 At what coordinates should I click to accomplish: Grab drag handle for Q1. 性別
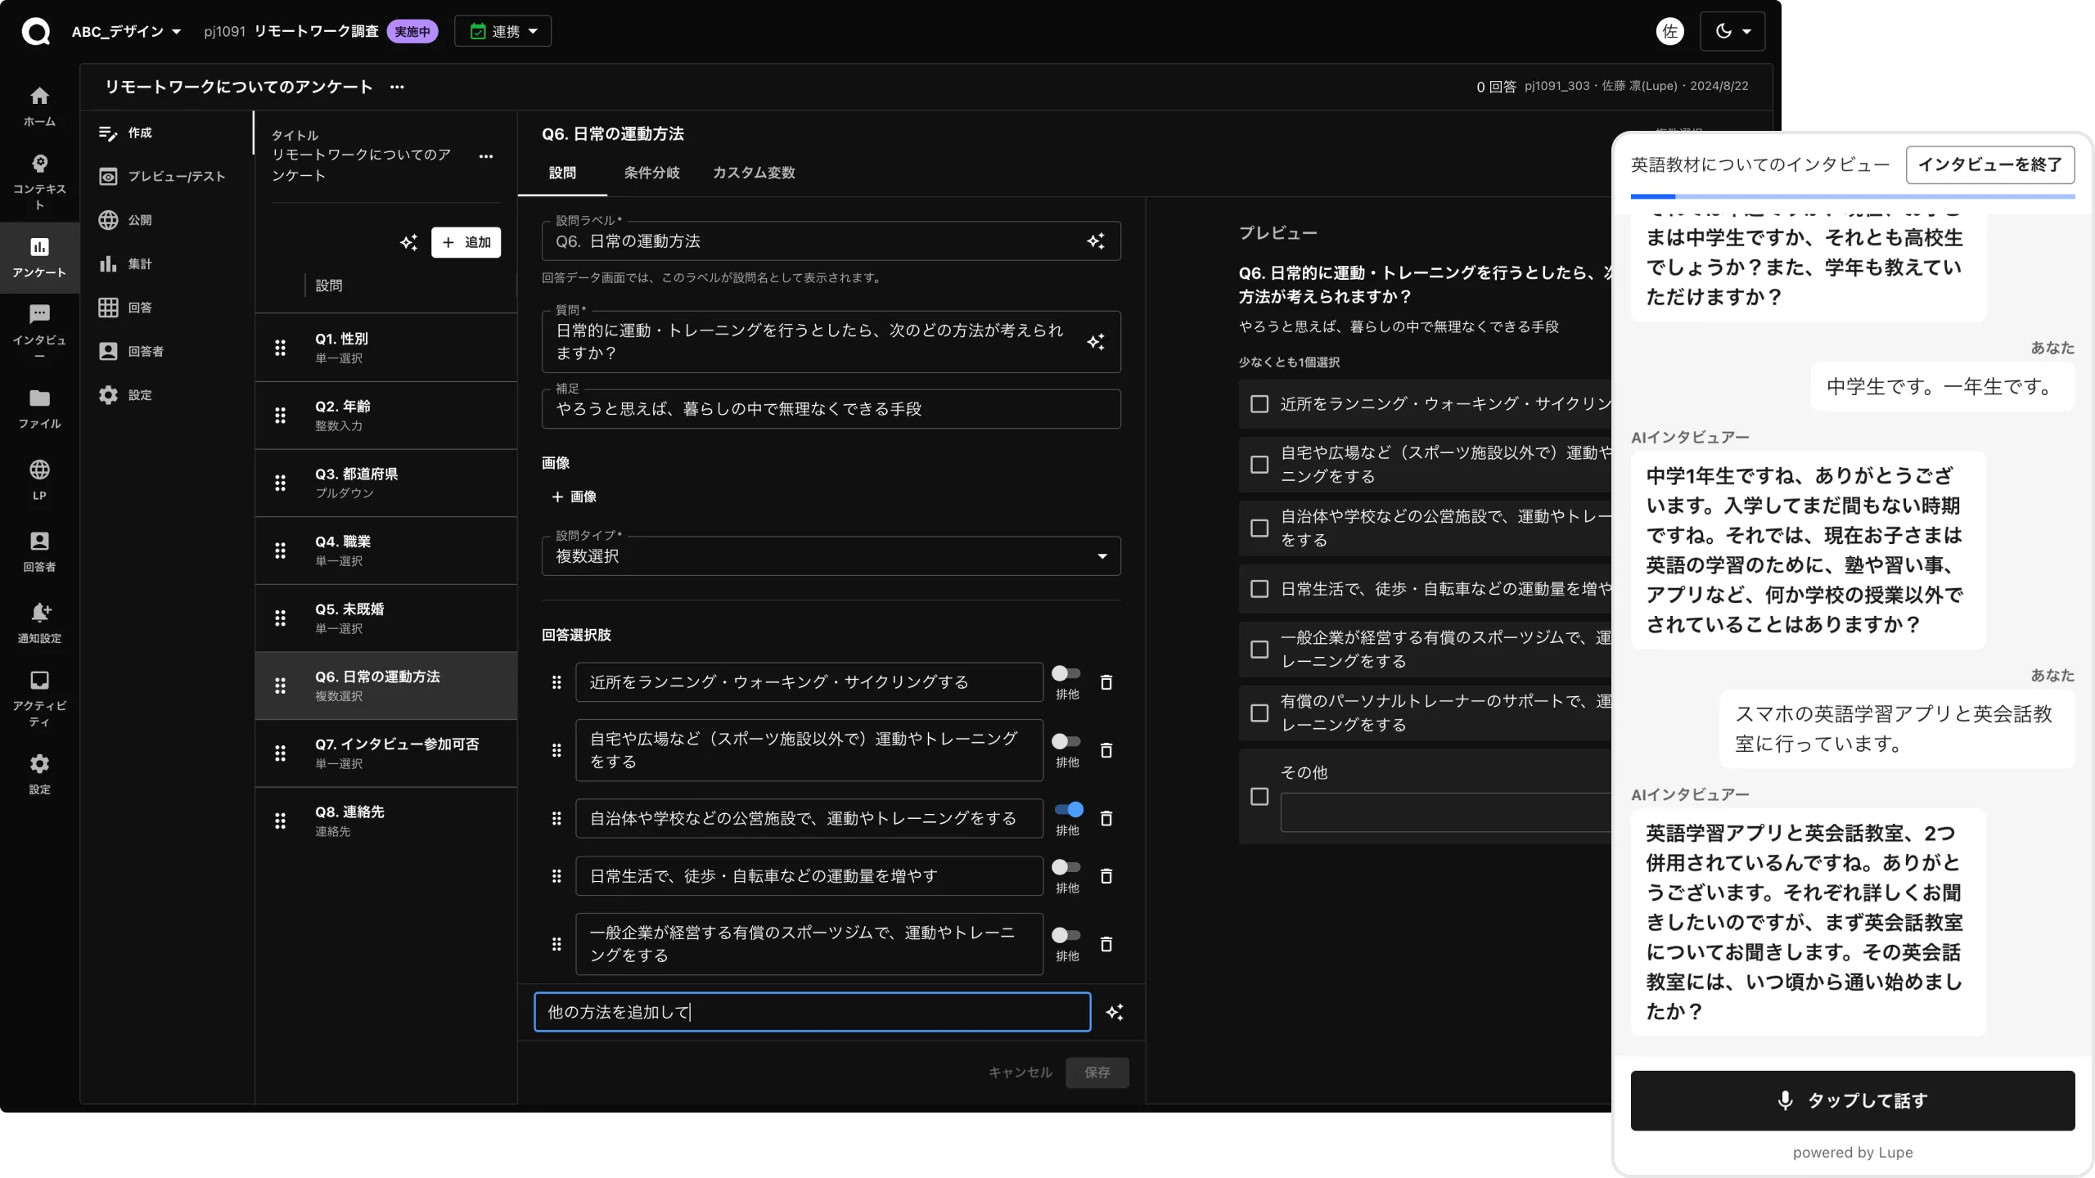(280, 348)
